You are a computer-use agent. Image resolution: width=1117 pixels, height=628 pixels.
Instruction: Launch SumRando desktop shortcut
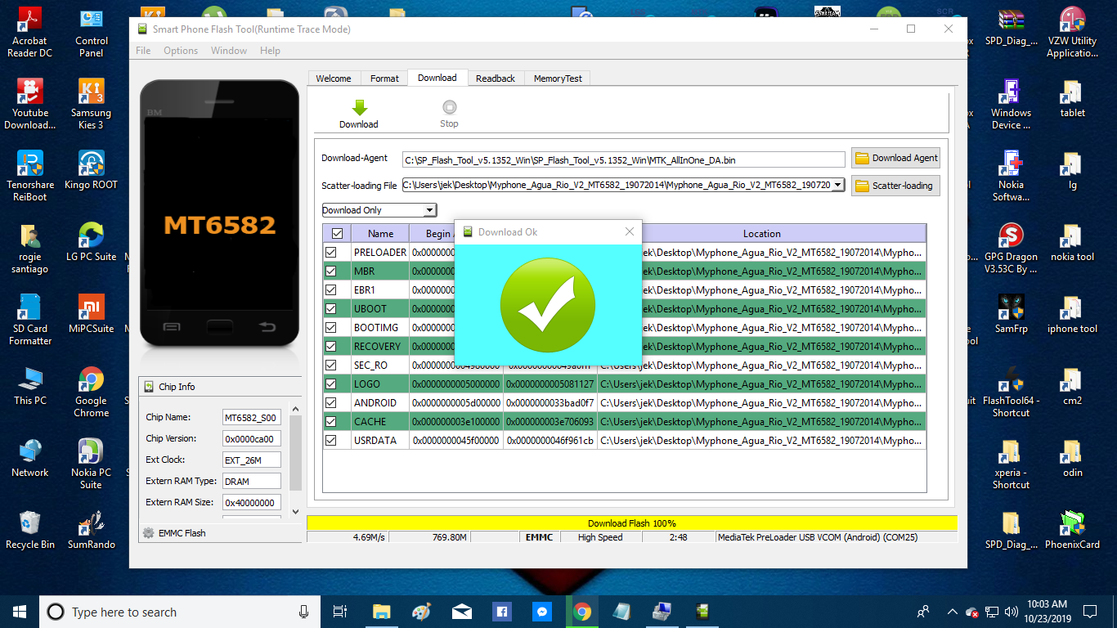(91, 531)
